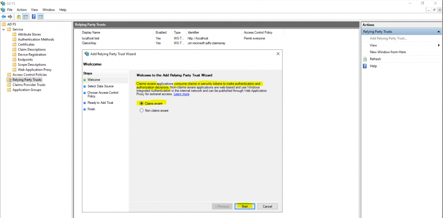This screenshot has width=443, height=218.
Task: Select the ClaimsXray trust row
Action: (x=89, y=43)
